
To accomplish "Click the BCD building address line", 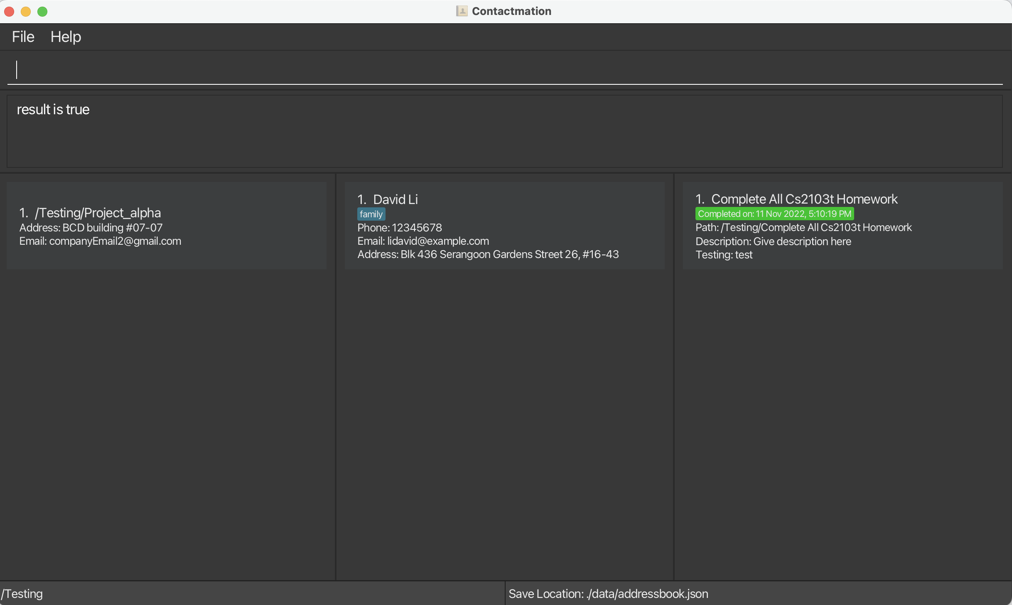I will click(91, 228).
